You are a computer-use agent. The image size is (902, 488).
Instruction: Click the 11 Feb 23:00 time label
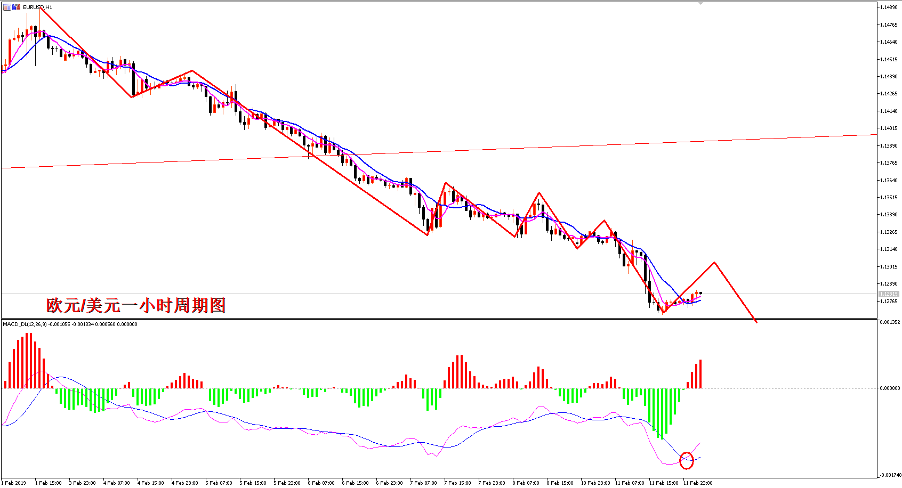tap(698, 483)
